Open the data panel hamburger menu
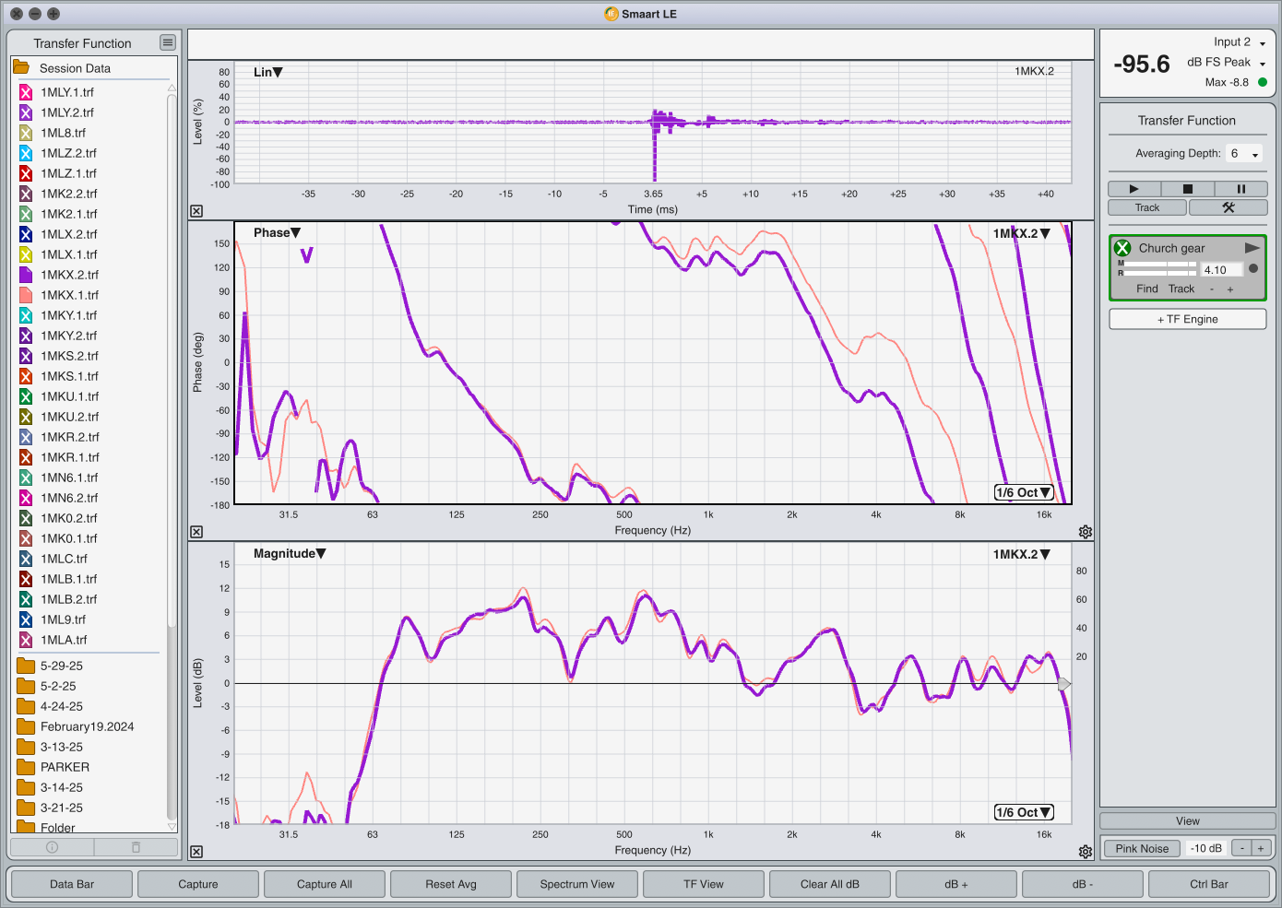 point(167,42)
